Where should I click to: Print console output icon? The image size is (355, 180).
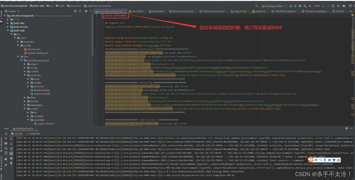11,158
